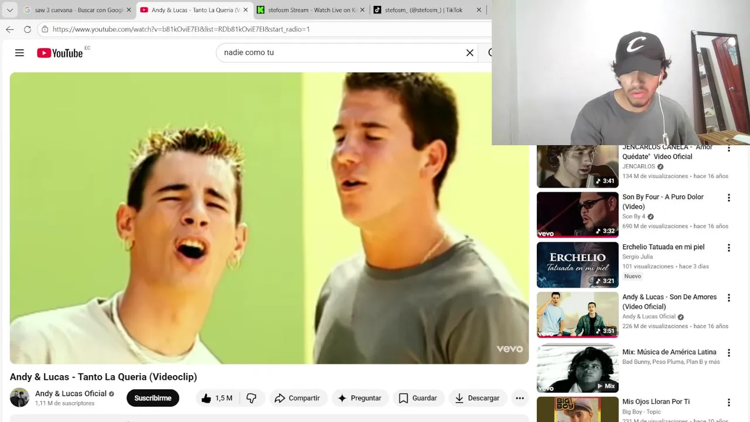The height and width of the screenshot is (422, 750).
Task: Open options menu for Son By Four video
Action: click(x=729, y=198)
